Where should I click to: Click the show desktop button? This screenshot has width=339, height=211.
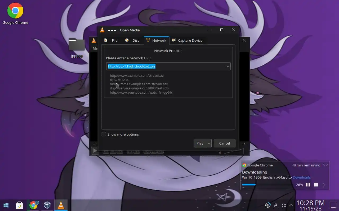pyautogui.click(x=333, y=205)
